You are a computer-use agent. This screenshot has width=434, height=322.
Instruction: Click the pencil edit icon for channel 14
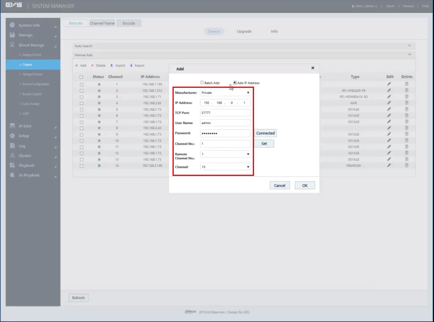coord(389,165)
